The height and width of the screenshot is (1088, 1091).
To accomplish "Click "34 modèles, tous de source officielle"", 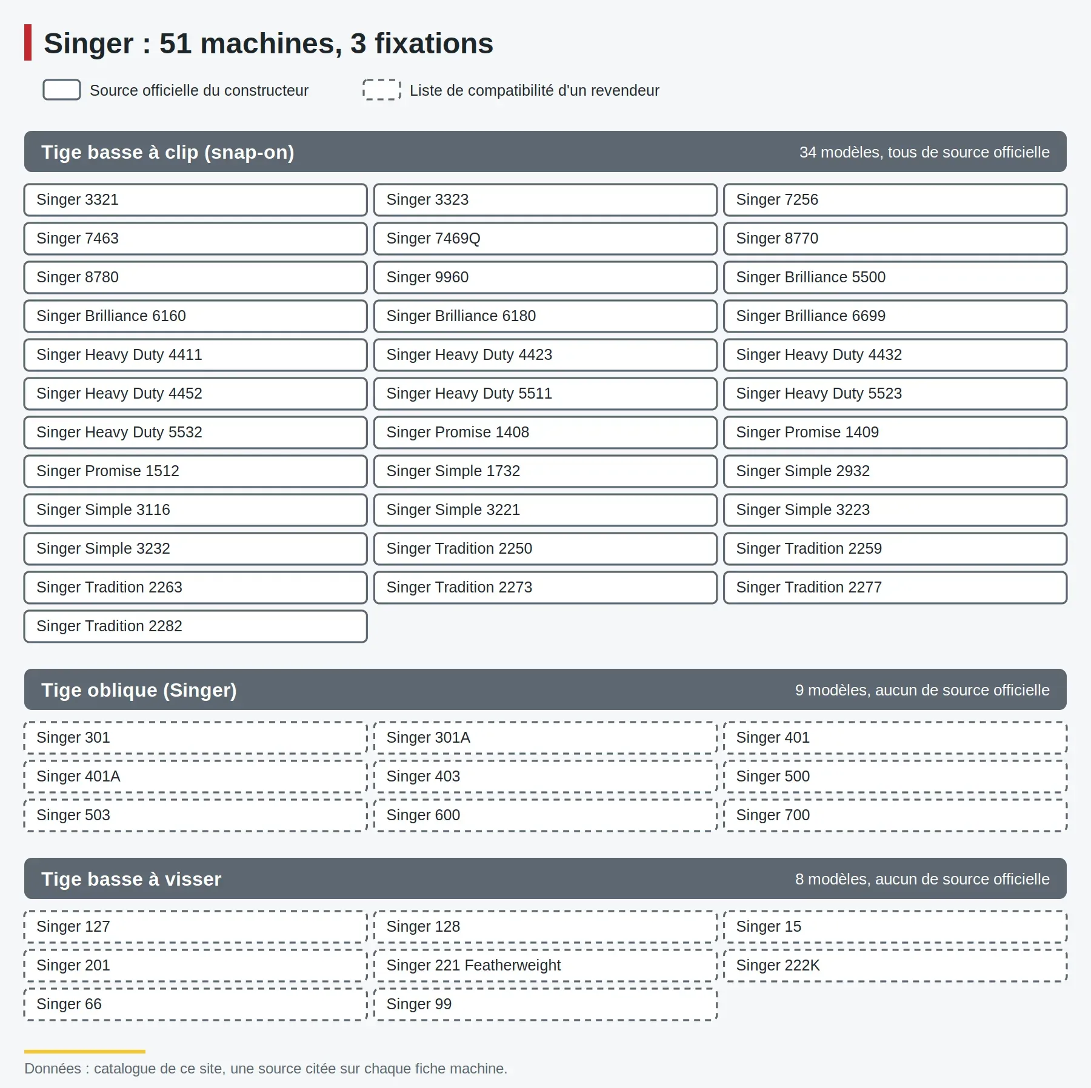I will tap(924, 152).
